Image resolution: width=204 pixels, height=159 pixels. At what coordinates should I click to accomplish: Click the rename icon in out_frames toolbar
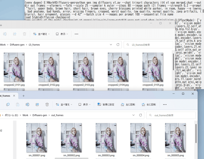(x=28, y=105)
